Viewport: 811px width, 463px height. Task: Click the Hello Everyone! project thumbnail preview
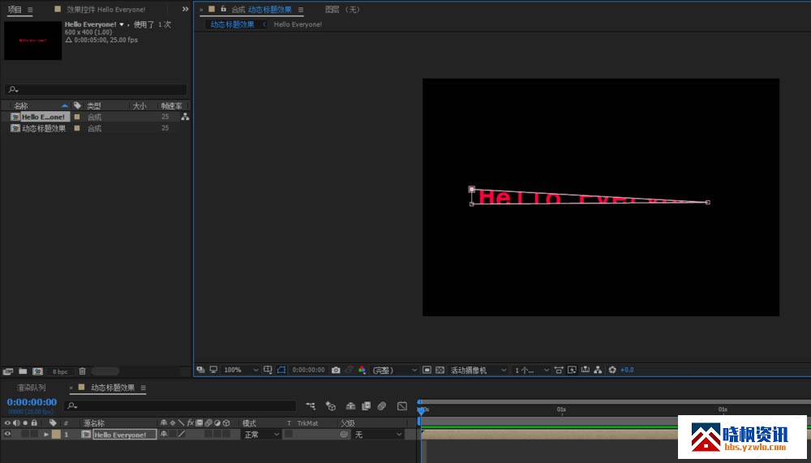33,41
